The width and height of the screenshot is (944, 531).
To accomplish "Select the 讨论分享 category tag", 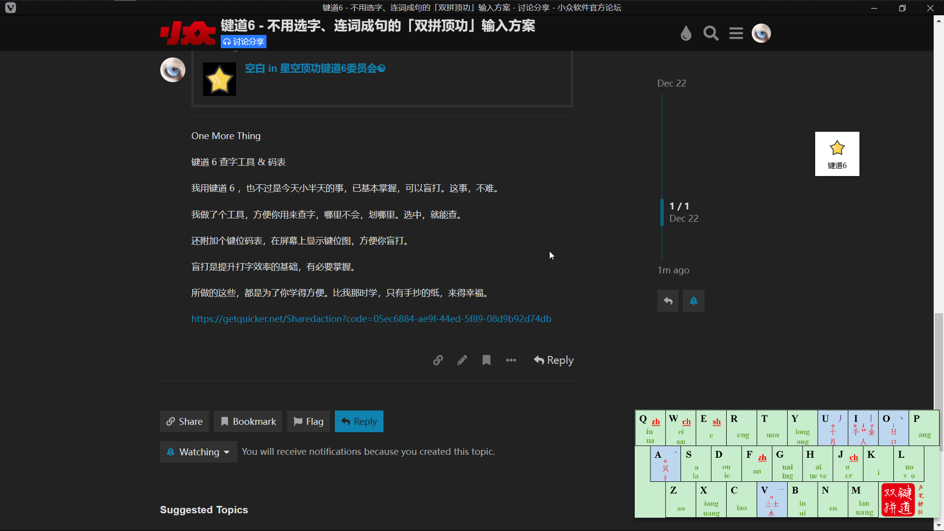I will pos(244,42).
